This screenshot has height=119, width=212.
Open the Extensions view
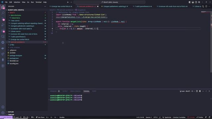click(x=3, y=31)
